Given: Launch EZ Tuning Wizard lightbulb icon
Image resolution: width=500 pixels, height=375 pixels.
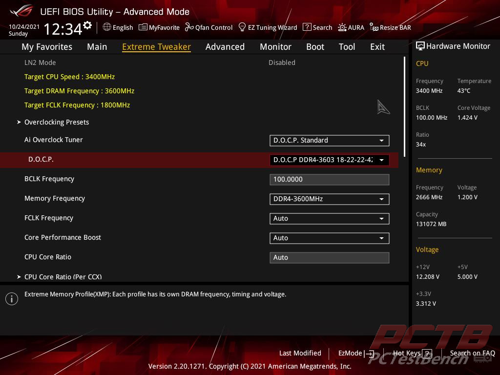Looking at the screenshot, I should click(x=242, y=27).
